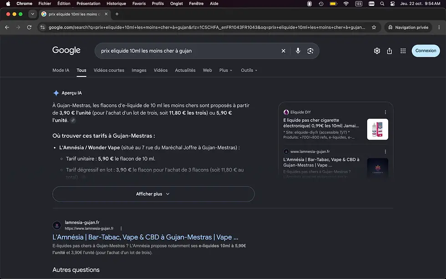Open more options for Eliquide DIY card
The image size is (446, 279).
pyautogui.click(x=385, y=112)
